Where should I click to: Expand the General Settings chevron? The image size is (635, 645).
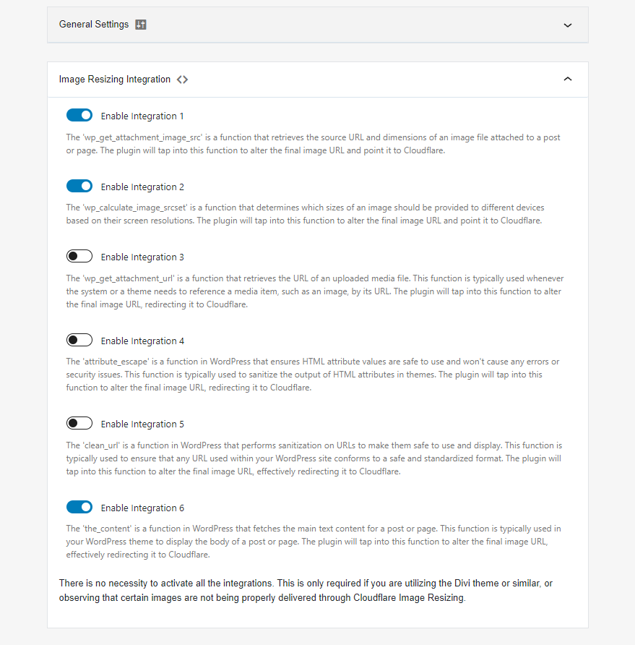pos(568,25)
